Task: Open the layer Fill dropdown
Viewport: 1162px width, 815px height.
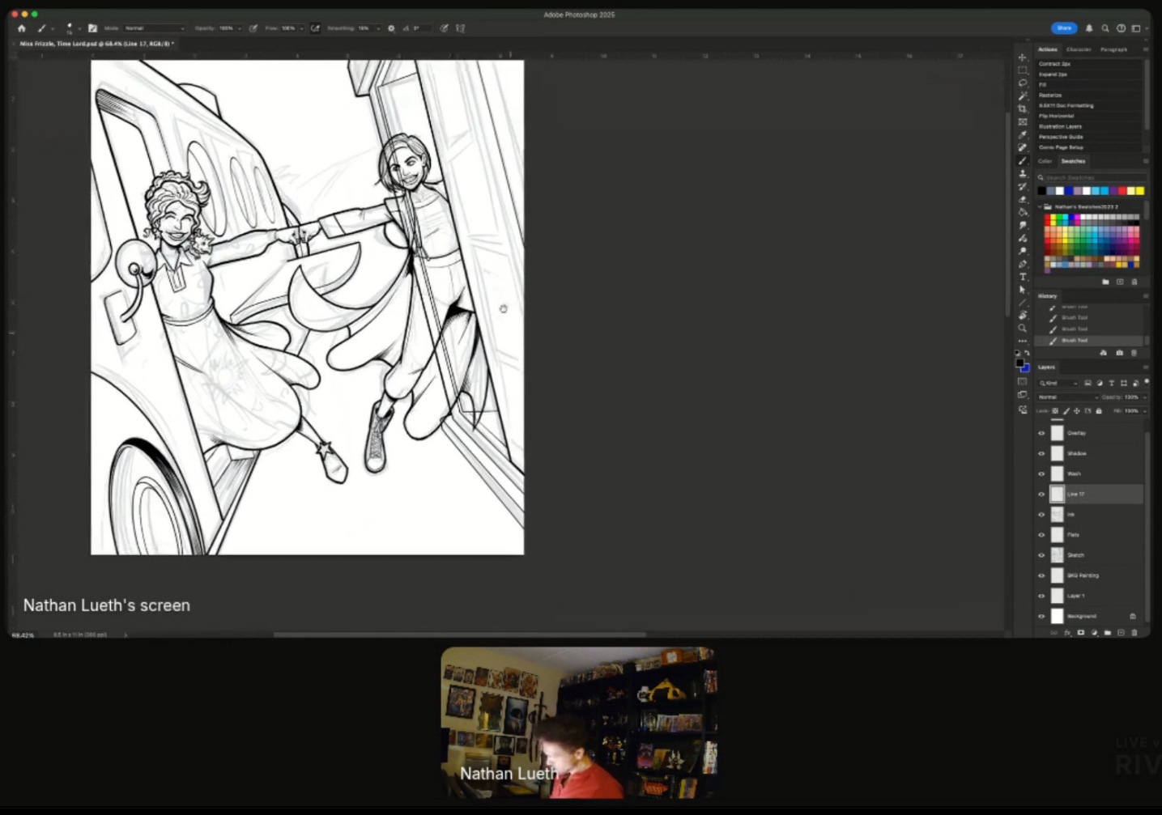Action: 1144,411
